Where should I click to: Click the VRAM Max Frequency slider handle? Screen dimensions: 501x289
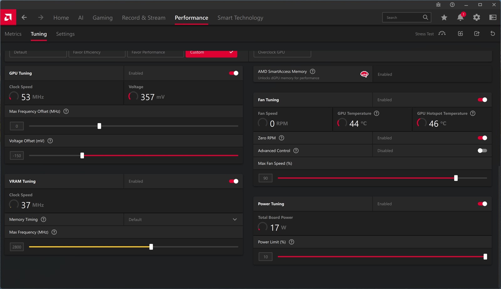point(151,247)
